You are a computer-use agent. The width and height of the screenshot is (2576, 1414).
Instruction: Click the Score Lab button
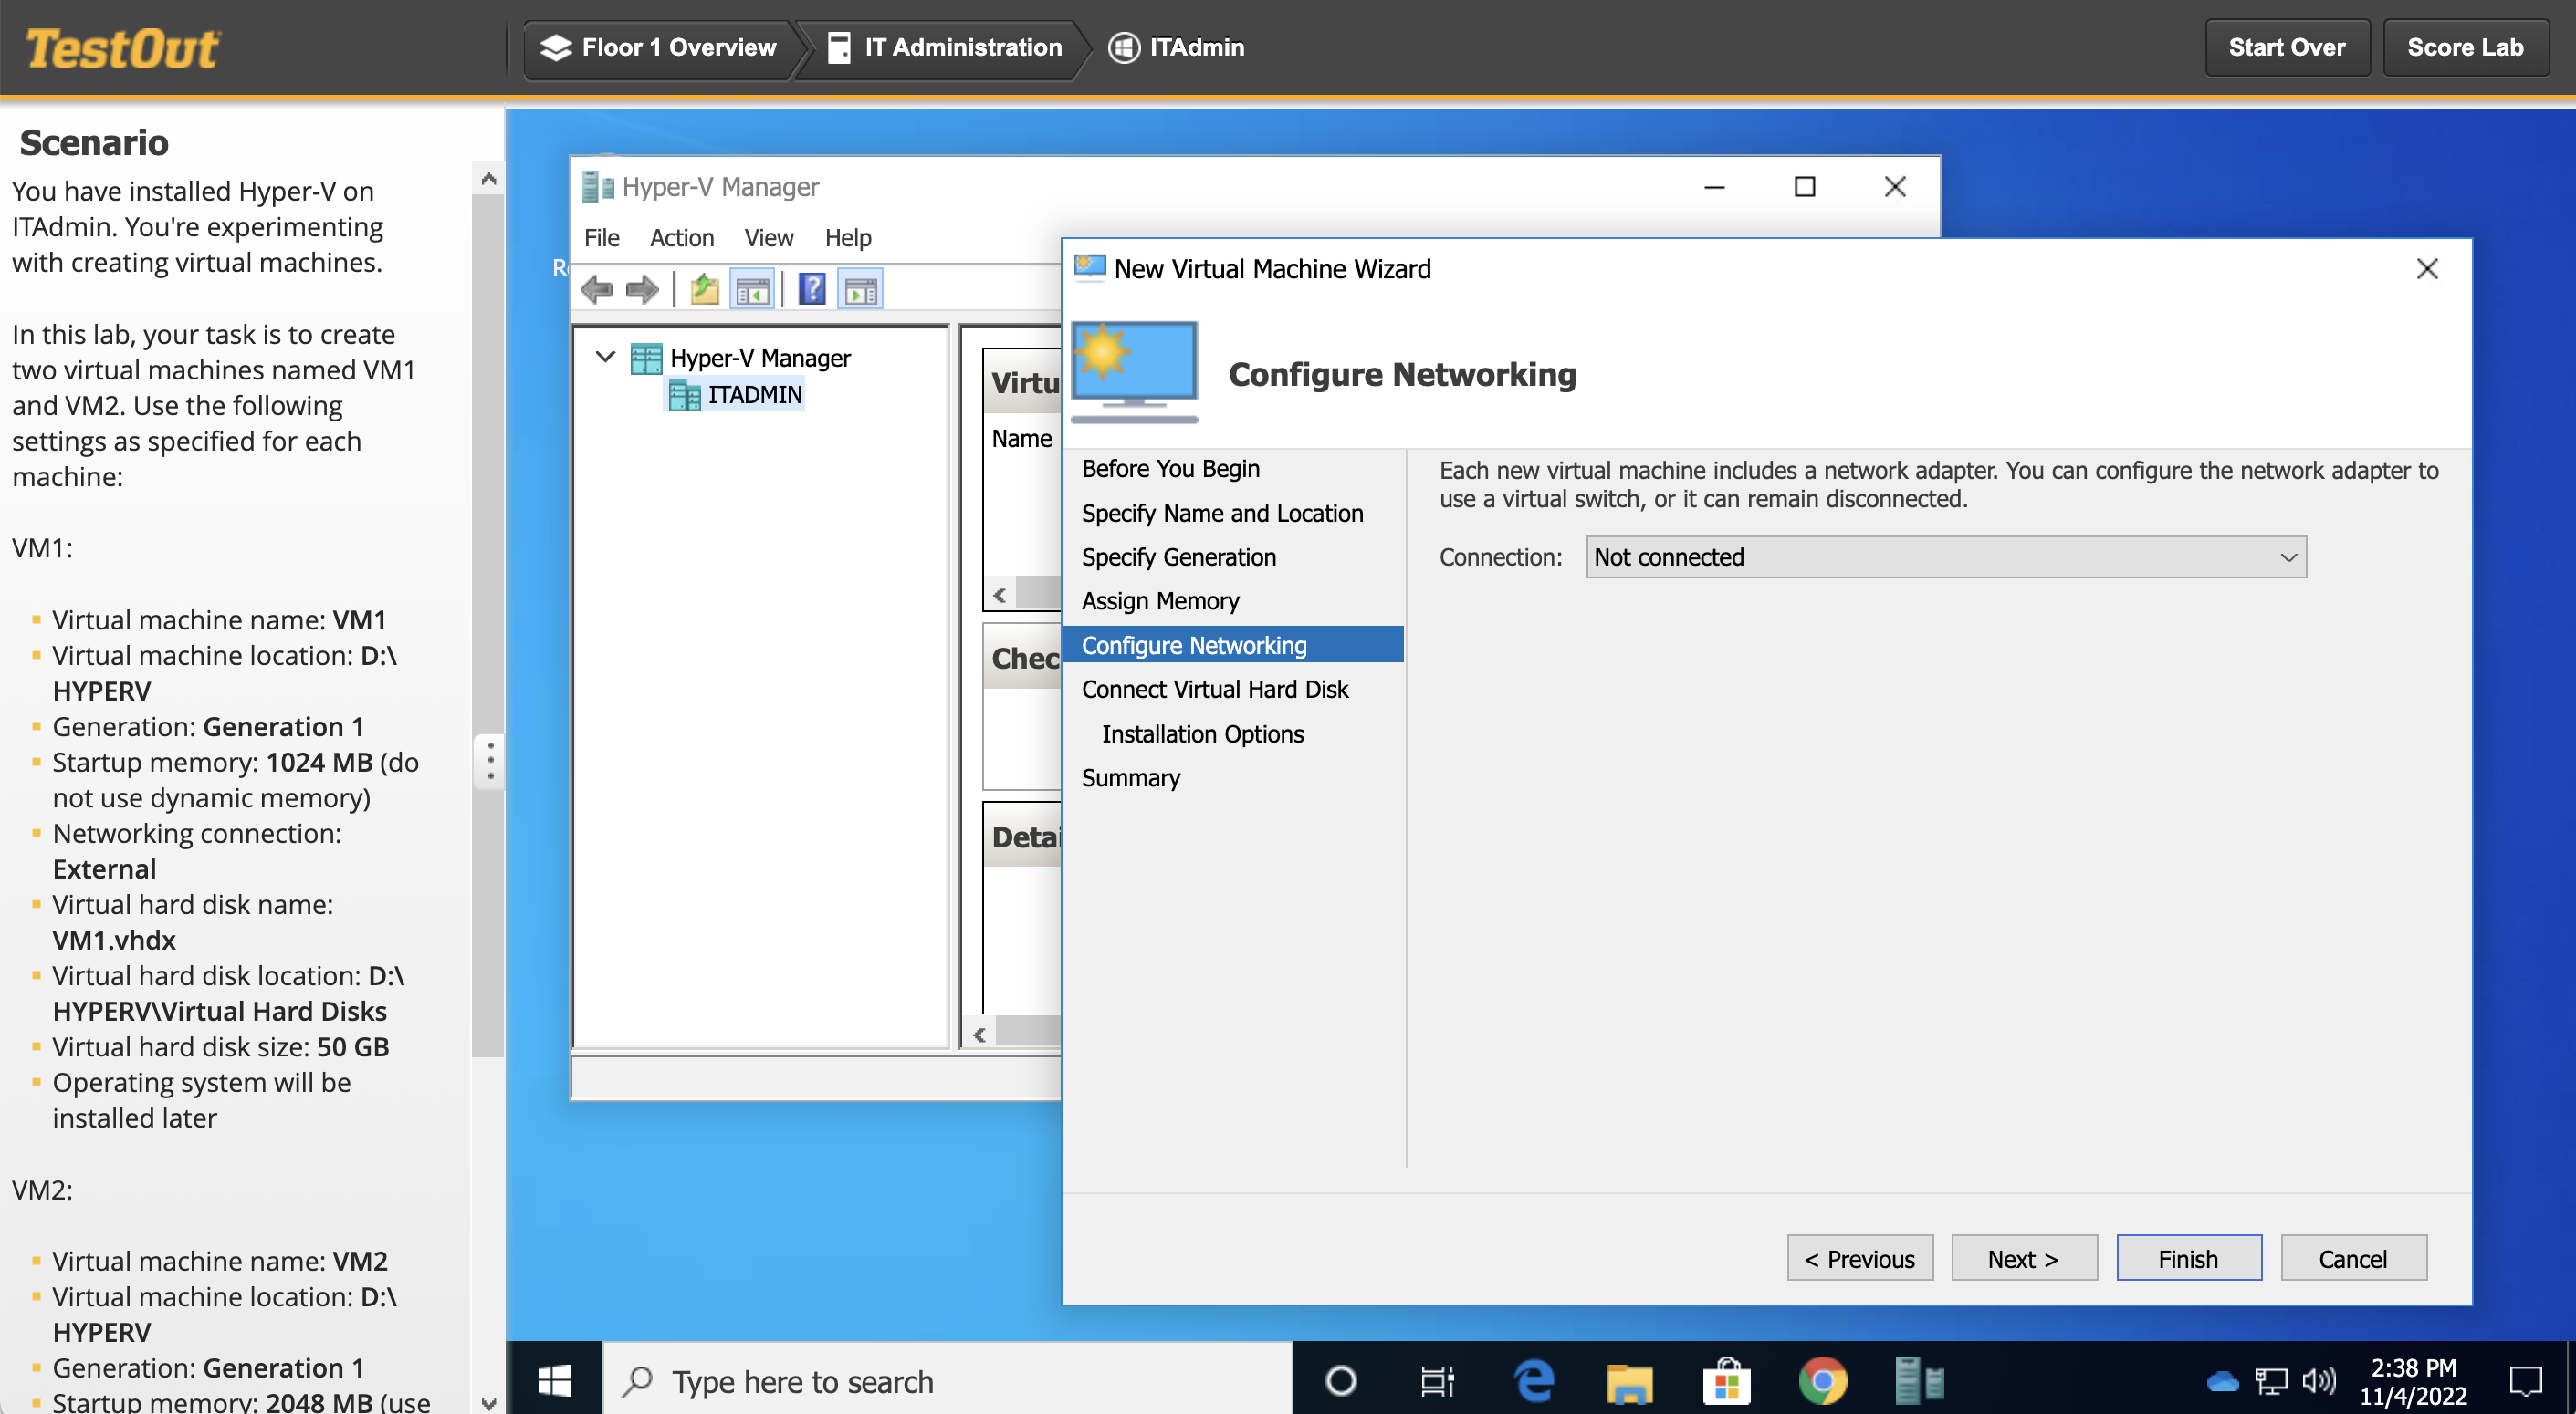(2464, 47)
